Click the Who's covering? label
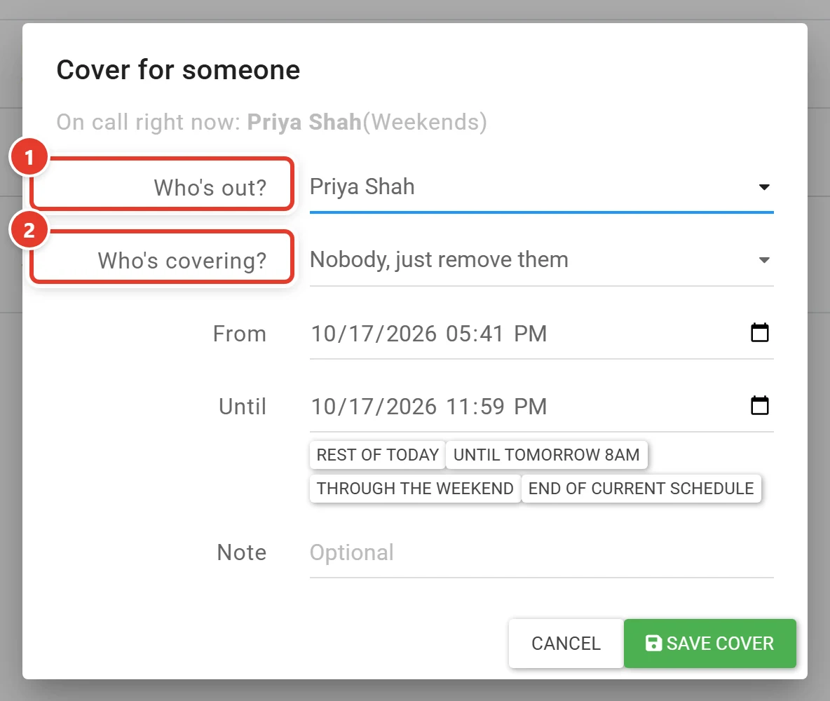The image size is (830, 701). (182, 261)
